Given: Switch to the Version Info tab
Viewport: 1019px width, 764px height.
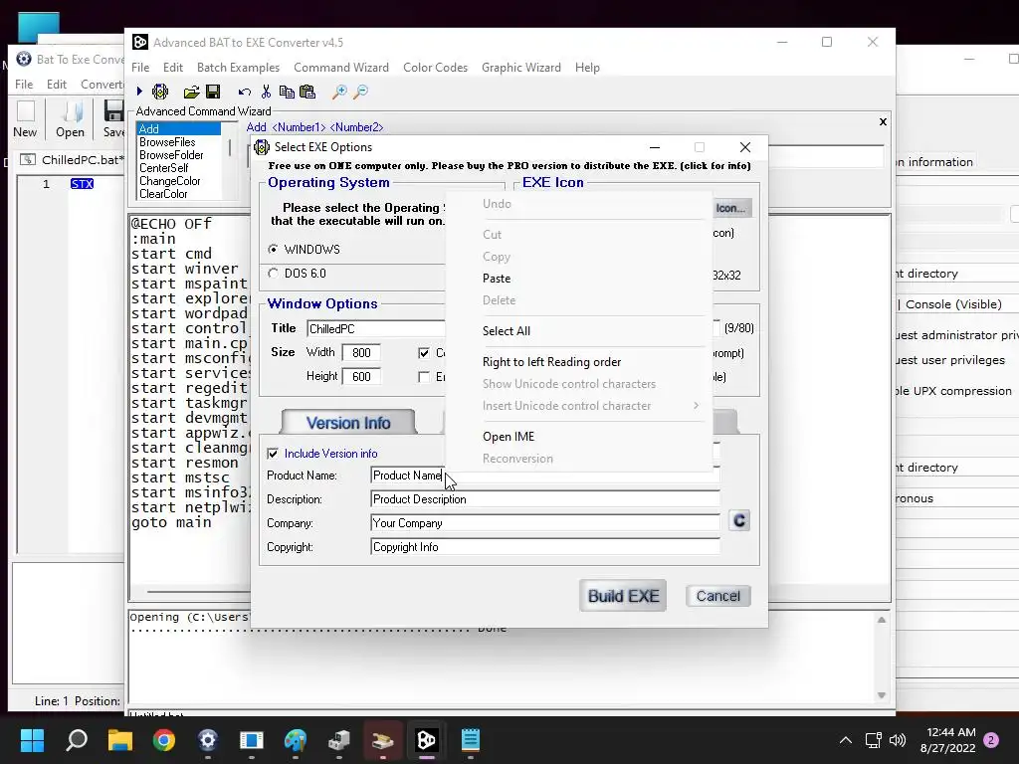Looking at the screenshot, I should coord(348,423).
